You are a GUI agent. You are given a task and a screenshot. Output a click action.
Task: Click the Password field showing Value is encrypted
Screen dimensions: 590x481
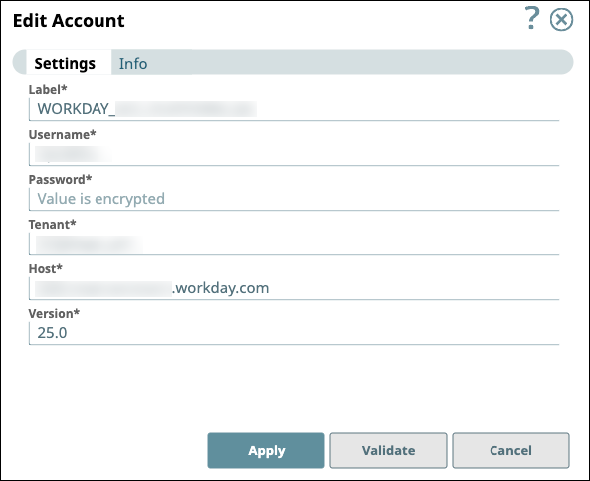pyautogui.click(x=294, y=199)
